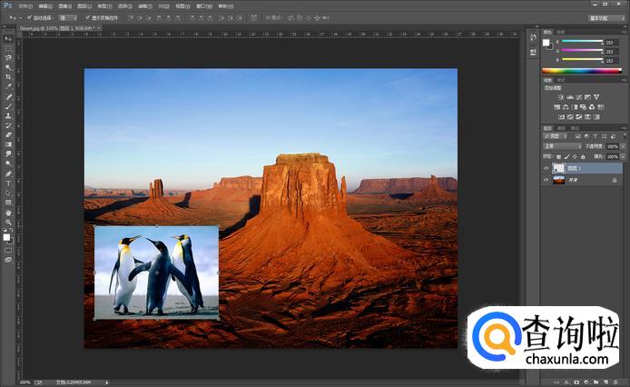630x387 pixels.
Task: Hide the background layer via eye icon
Action: point(546,180)
